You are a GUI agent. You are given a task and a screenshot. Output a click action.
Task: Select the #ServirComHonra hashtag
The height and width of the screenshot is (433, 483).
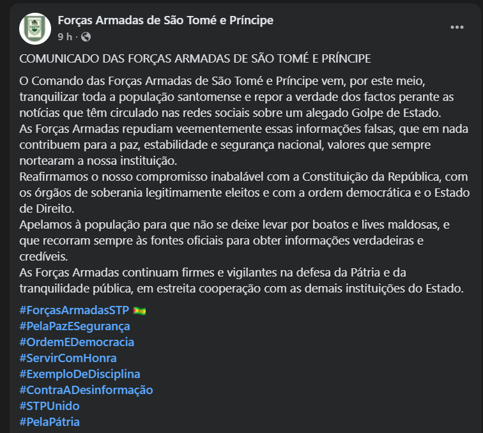(68, 358)
